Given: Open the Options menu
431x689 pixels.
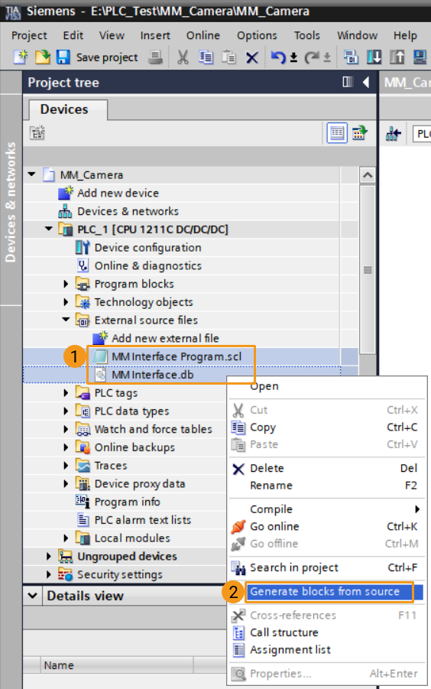Looking at the screenshot, I should click(258, 35).
